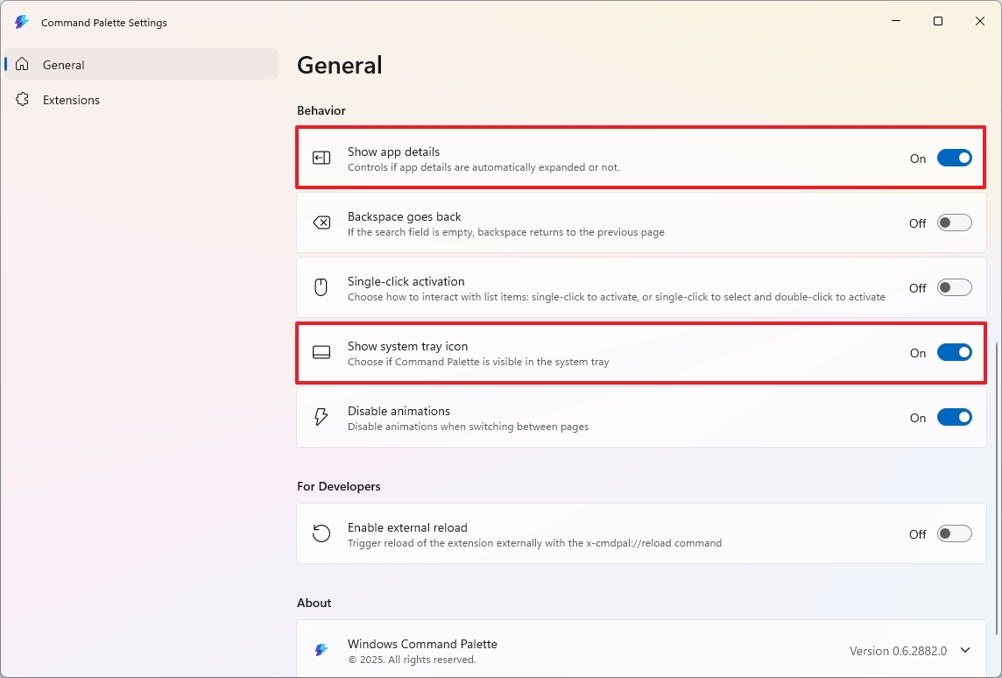
Task: Switch to the Extensions settings page
Action: pyautogui.click(x=70, y=99)
